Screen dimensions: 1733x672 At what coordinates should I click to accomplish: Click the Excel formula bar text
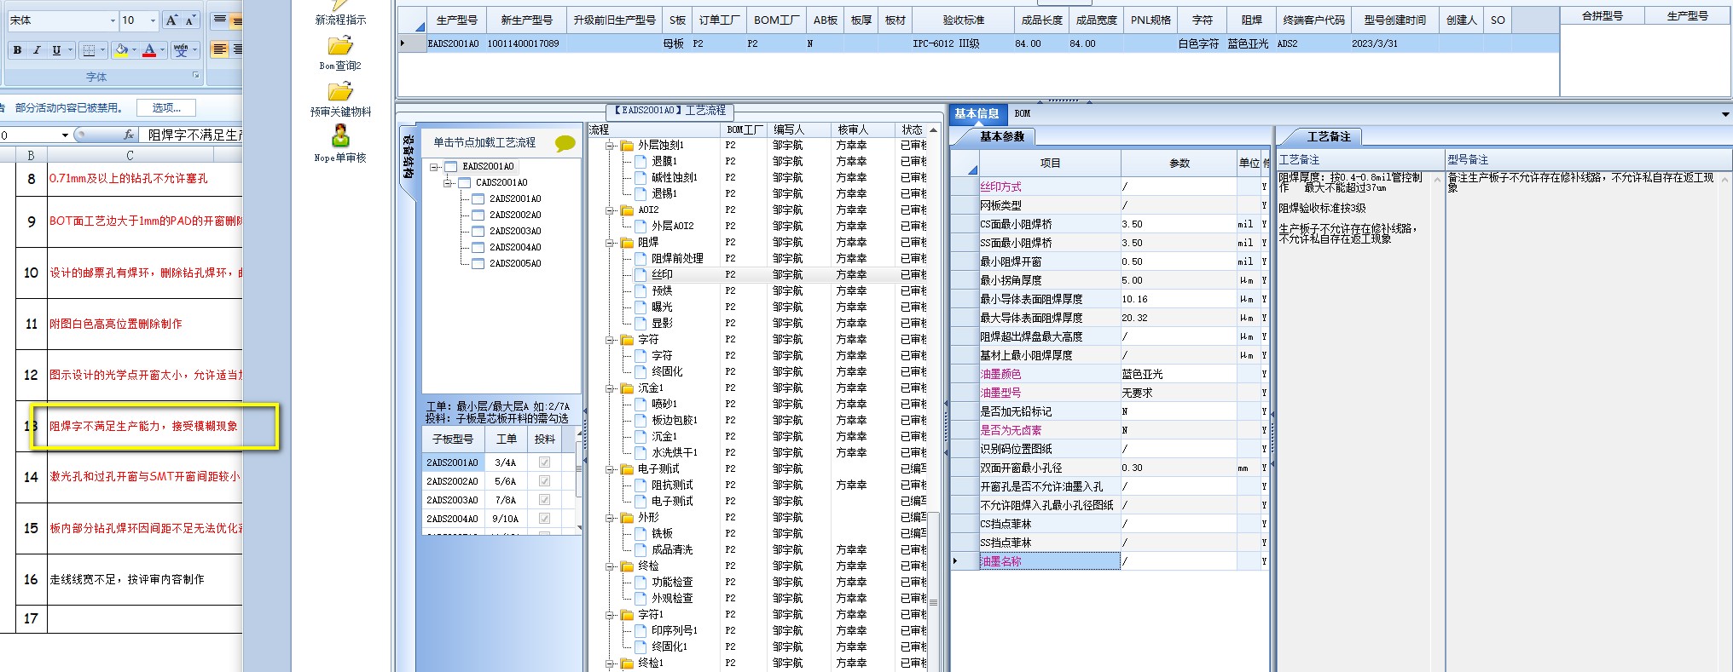194,135
